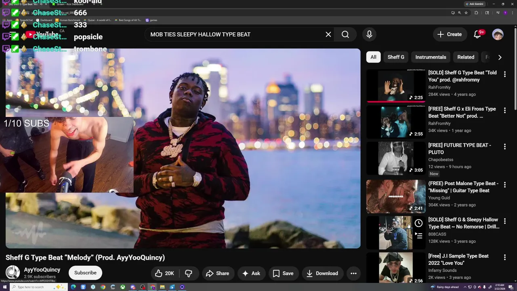Select the Sheff G filter chip

pos(396,57)
